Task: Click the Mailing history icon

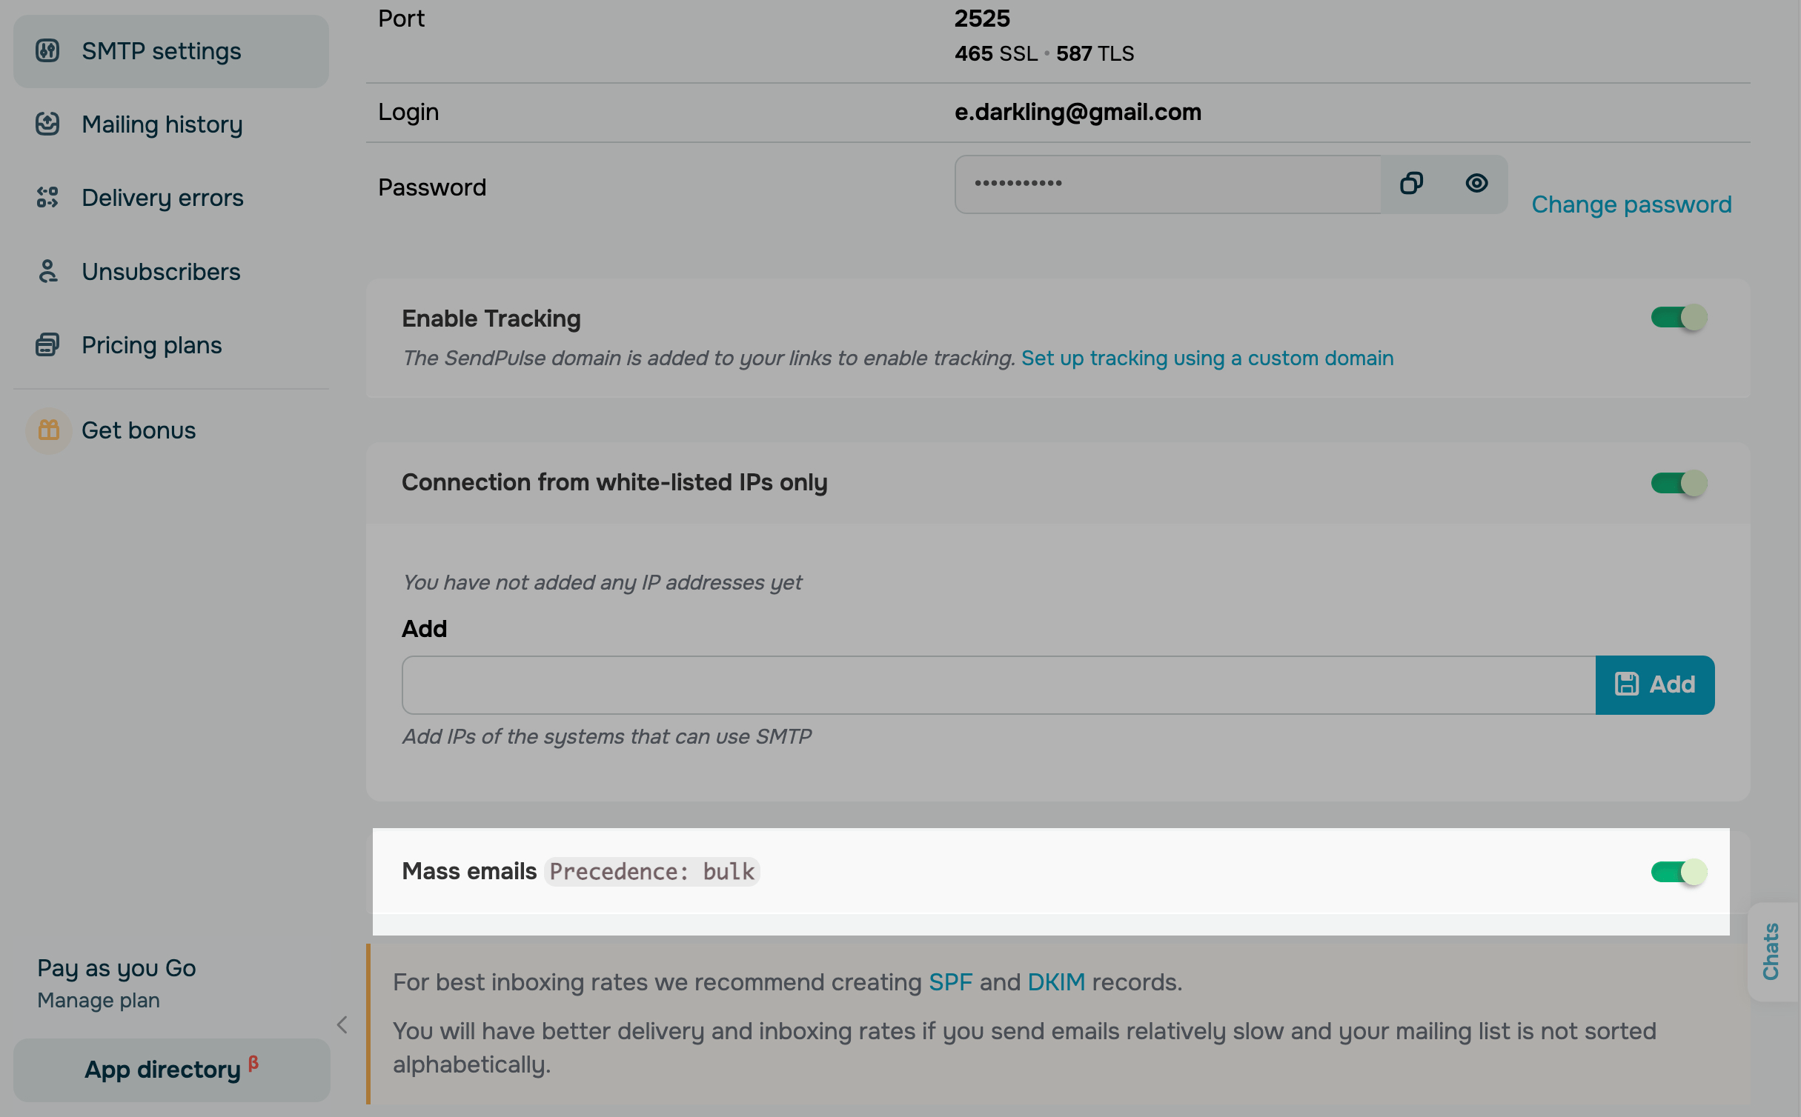Action: (47, 124)
